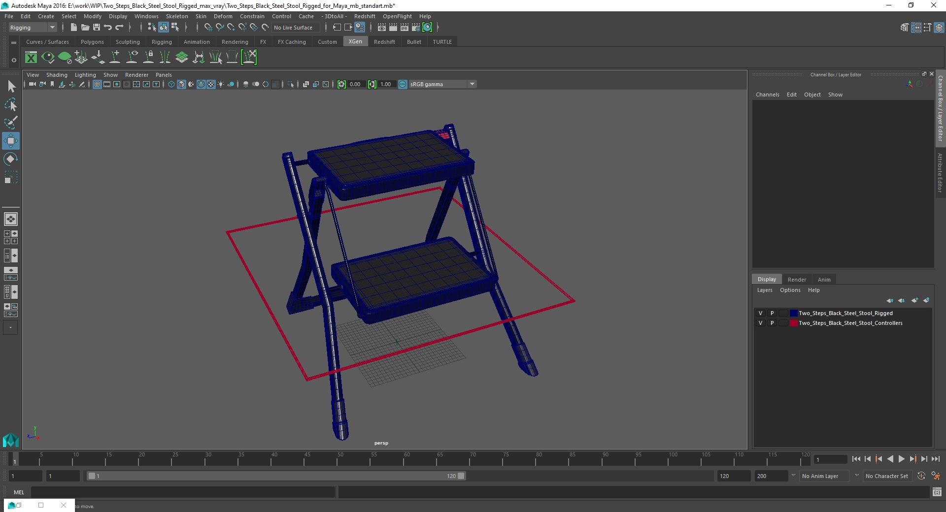Viewport: 946px width, 512px height.
Task: Click the playback end time field 120
Action: coord(733,476)
